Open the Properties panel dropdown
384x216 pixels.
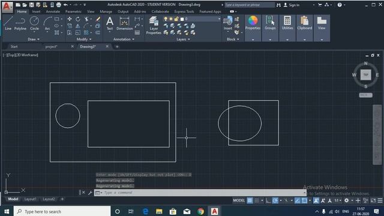point(253,40)
